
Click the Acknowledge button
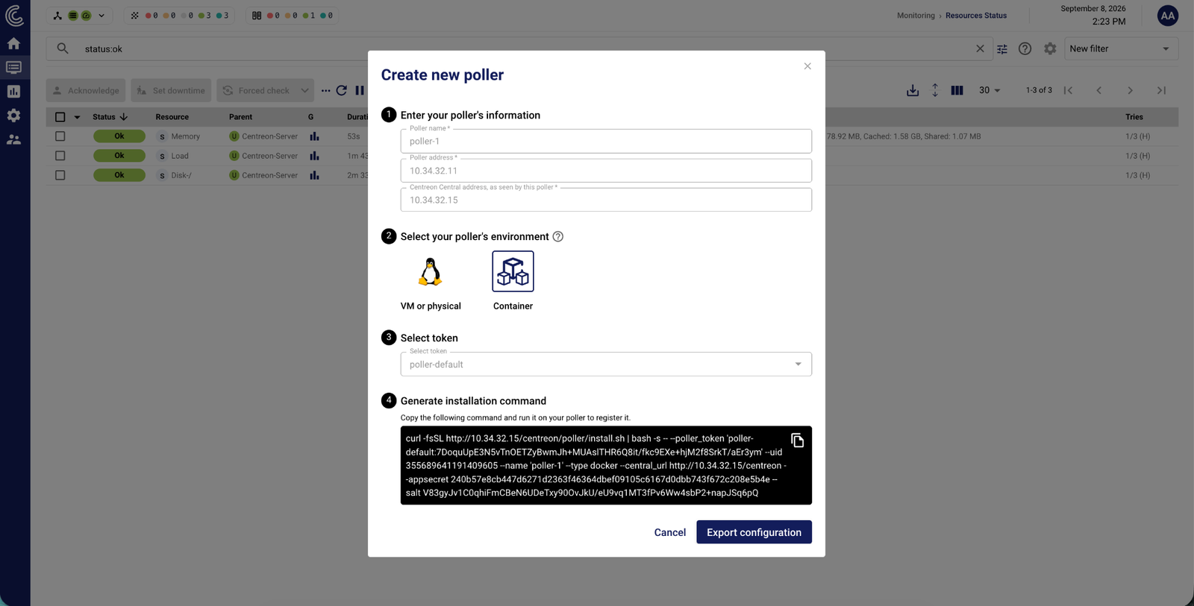86,90
